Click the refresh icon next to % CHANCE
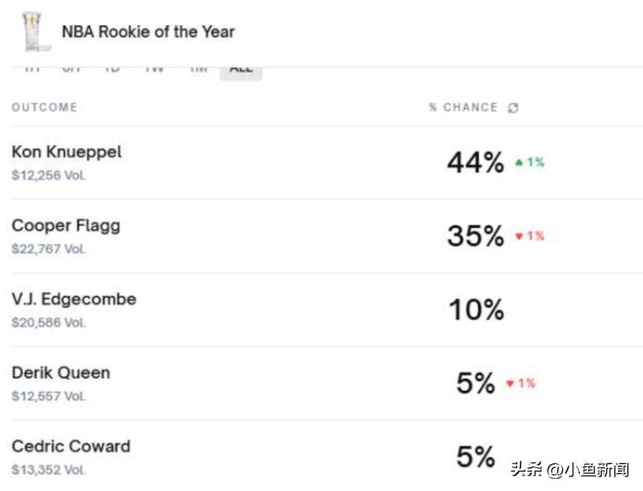The width and height of the screenshot is (643, 491). coord(513,108)
